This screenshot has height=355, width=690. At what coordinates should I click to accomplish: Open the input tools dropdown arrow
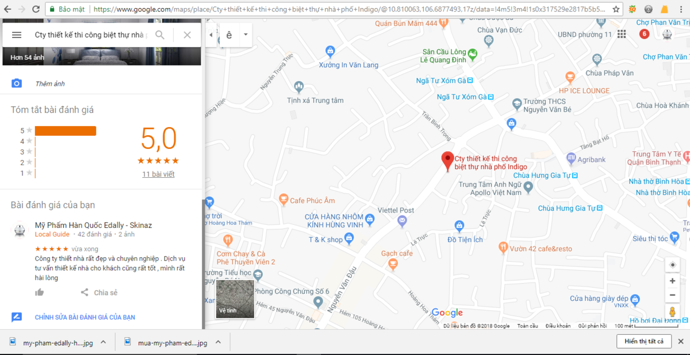pyautogui.click(x=246, y=35)
